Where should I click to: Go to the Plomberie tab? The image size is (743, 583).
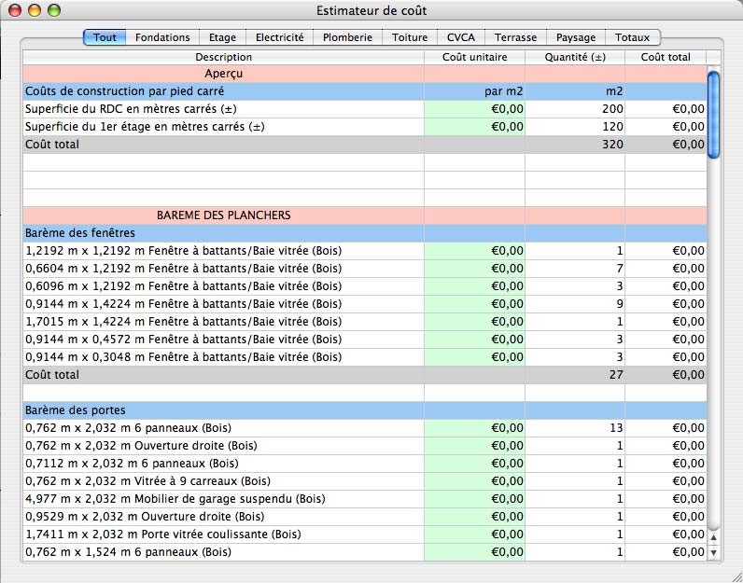coord(347,37)
